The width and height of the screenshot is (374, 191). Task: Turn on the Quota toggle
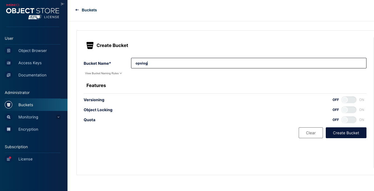point(349,120)
